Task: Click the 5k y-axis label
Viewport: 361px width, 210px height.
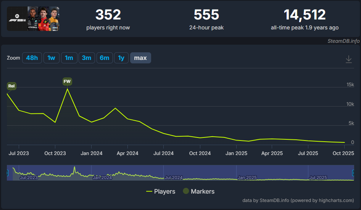Action: click(x=351, y=123)
